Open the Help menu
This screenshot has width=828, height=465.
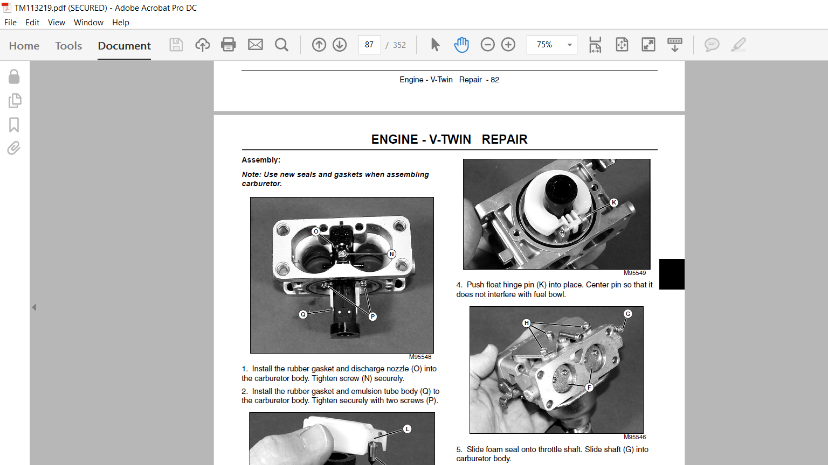(x=121, y=23)
